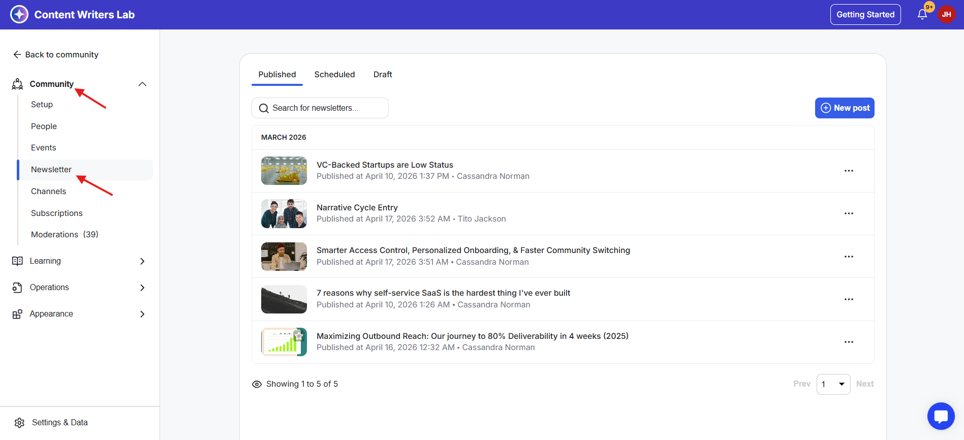Screen dimensions: 964x440
Task: Open options for Narrative Cycle Entry post
Action: pyautogui.click(x=848, y=213)
